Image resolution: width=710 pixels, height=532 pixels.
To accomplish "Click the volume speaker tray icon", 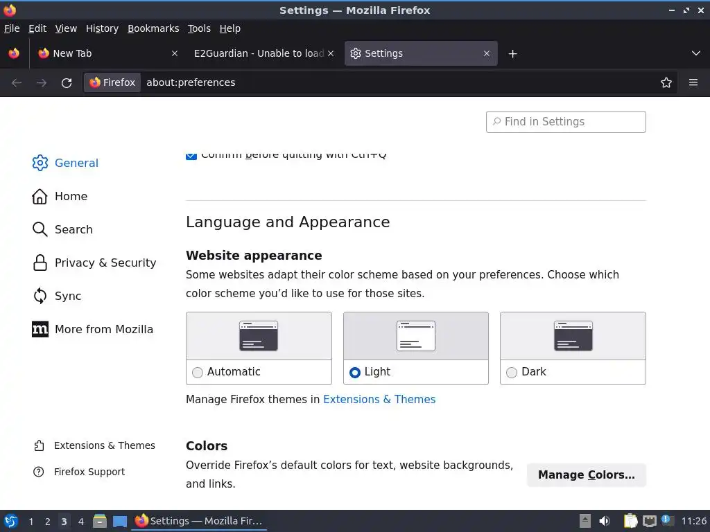I will (x=605, y=521).
